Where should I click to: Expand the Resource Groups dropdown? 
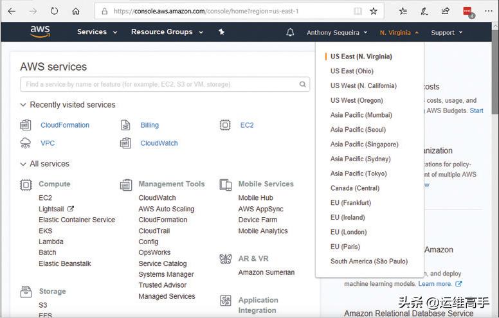[x=165, y=32]
